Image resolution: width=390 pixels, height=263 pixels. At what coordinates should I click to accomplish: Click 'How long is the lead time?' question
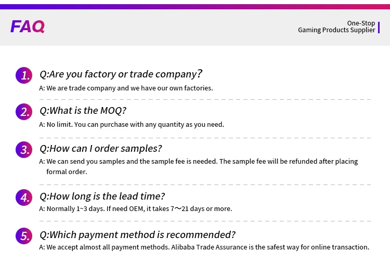(x=102, y=196)
